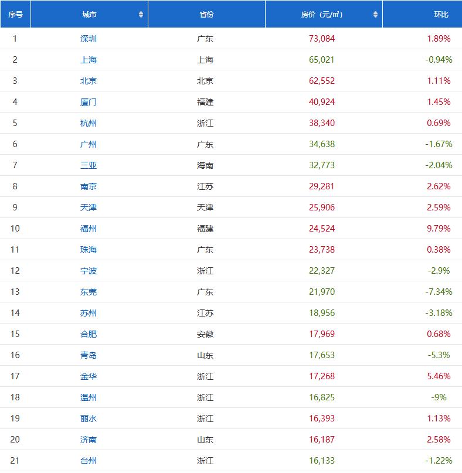This screenshot has height=473, width=462.
Task: Open the 温州 city link
Action: 89,397
